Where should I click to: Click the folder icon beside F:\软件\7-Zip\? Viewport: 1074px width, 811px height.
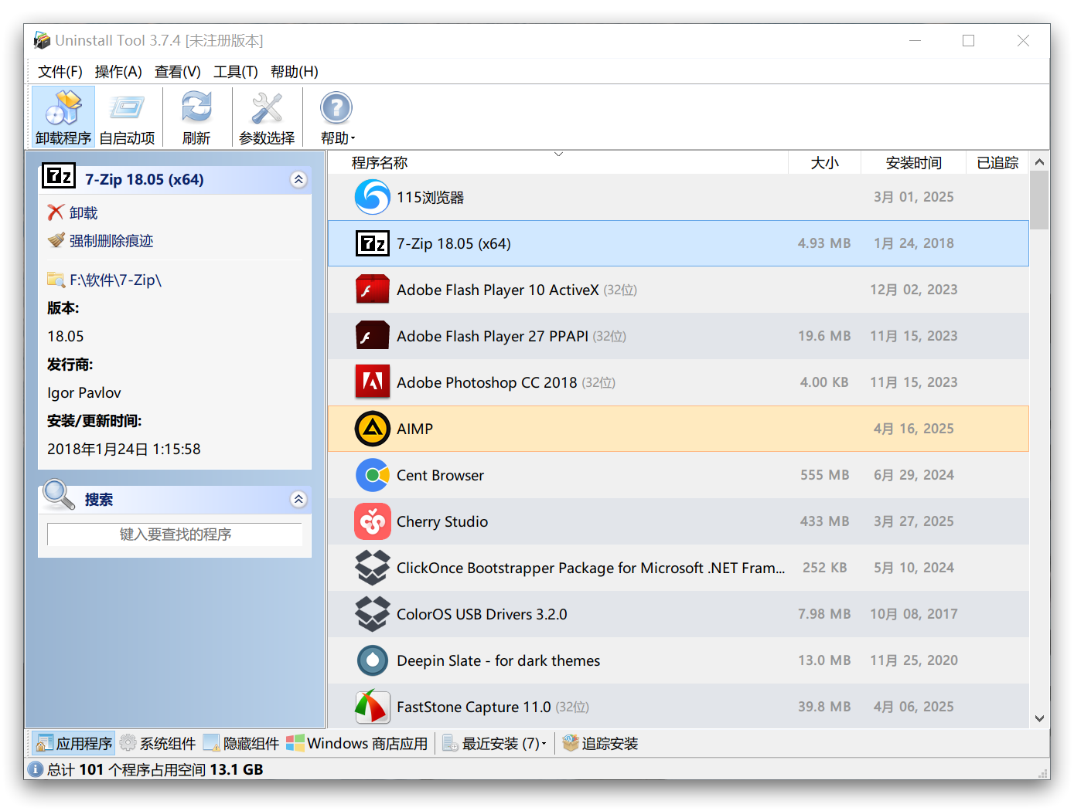pyautogui.click(x=56, y=280)
